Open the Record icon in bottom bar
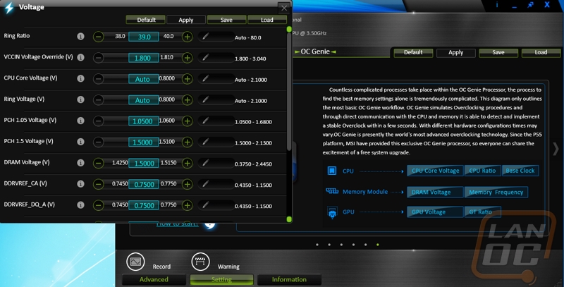 (x=135, y=262)
